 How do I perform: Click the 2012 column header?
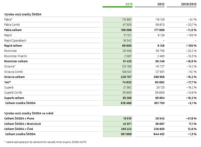pyautogui.click(x=161, y=4)
